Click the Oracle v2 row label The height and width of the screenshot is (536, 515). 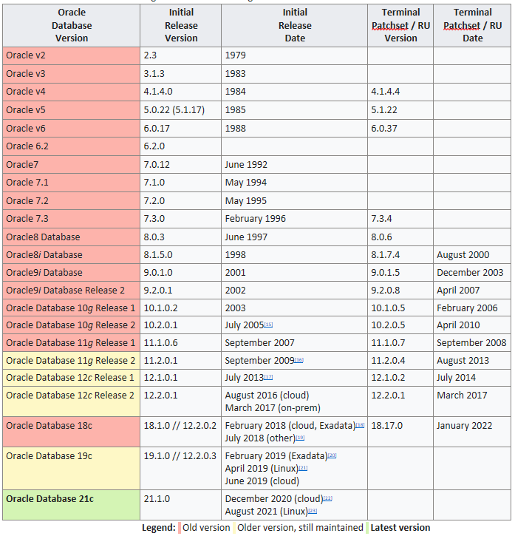pos(25,55)
